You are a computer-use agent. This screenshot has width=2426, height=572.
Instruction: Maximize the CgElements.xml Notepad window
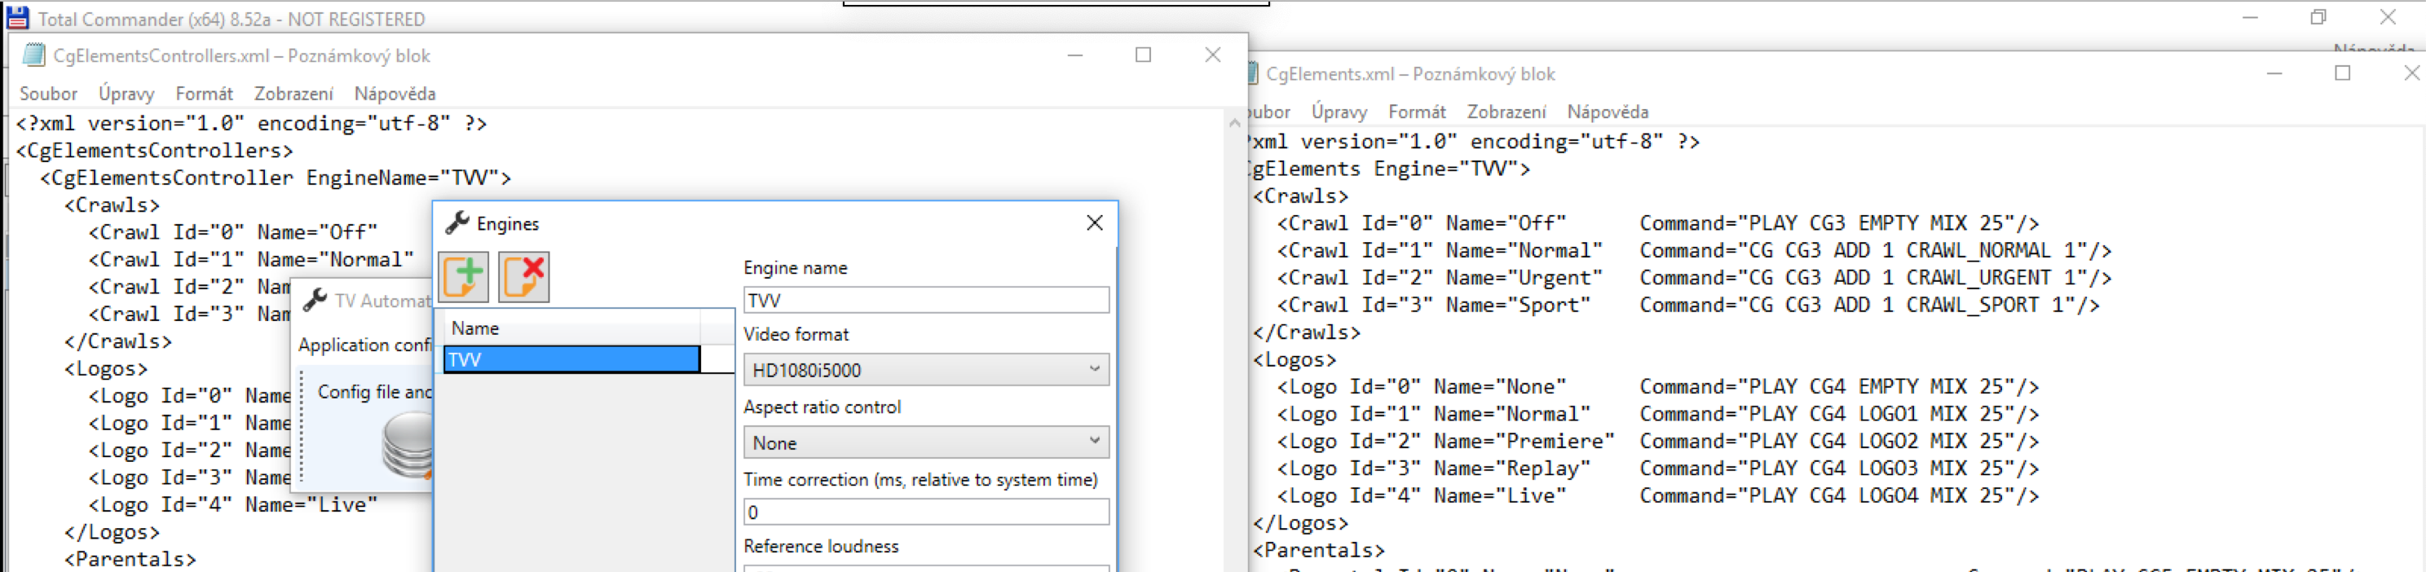click(x=2343, y=73)
